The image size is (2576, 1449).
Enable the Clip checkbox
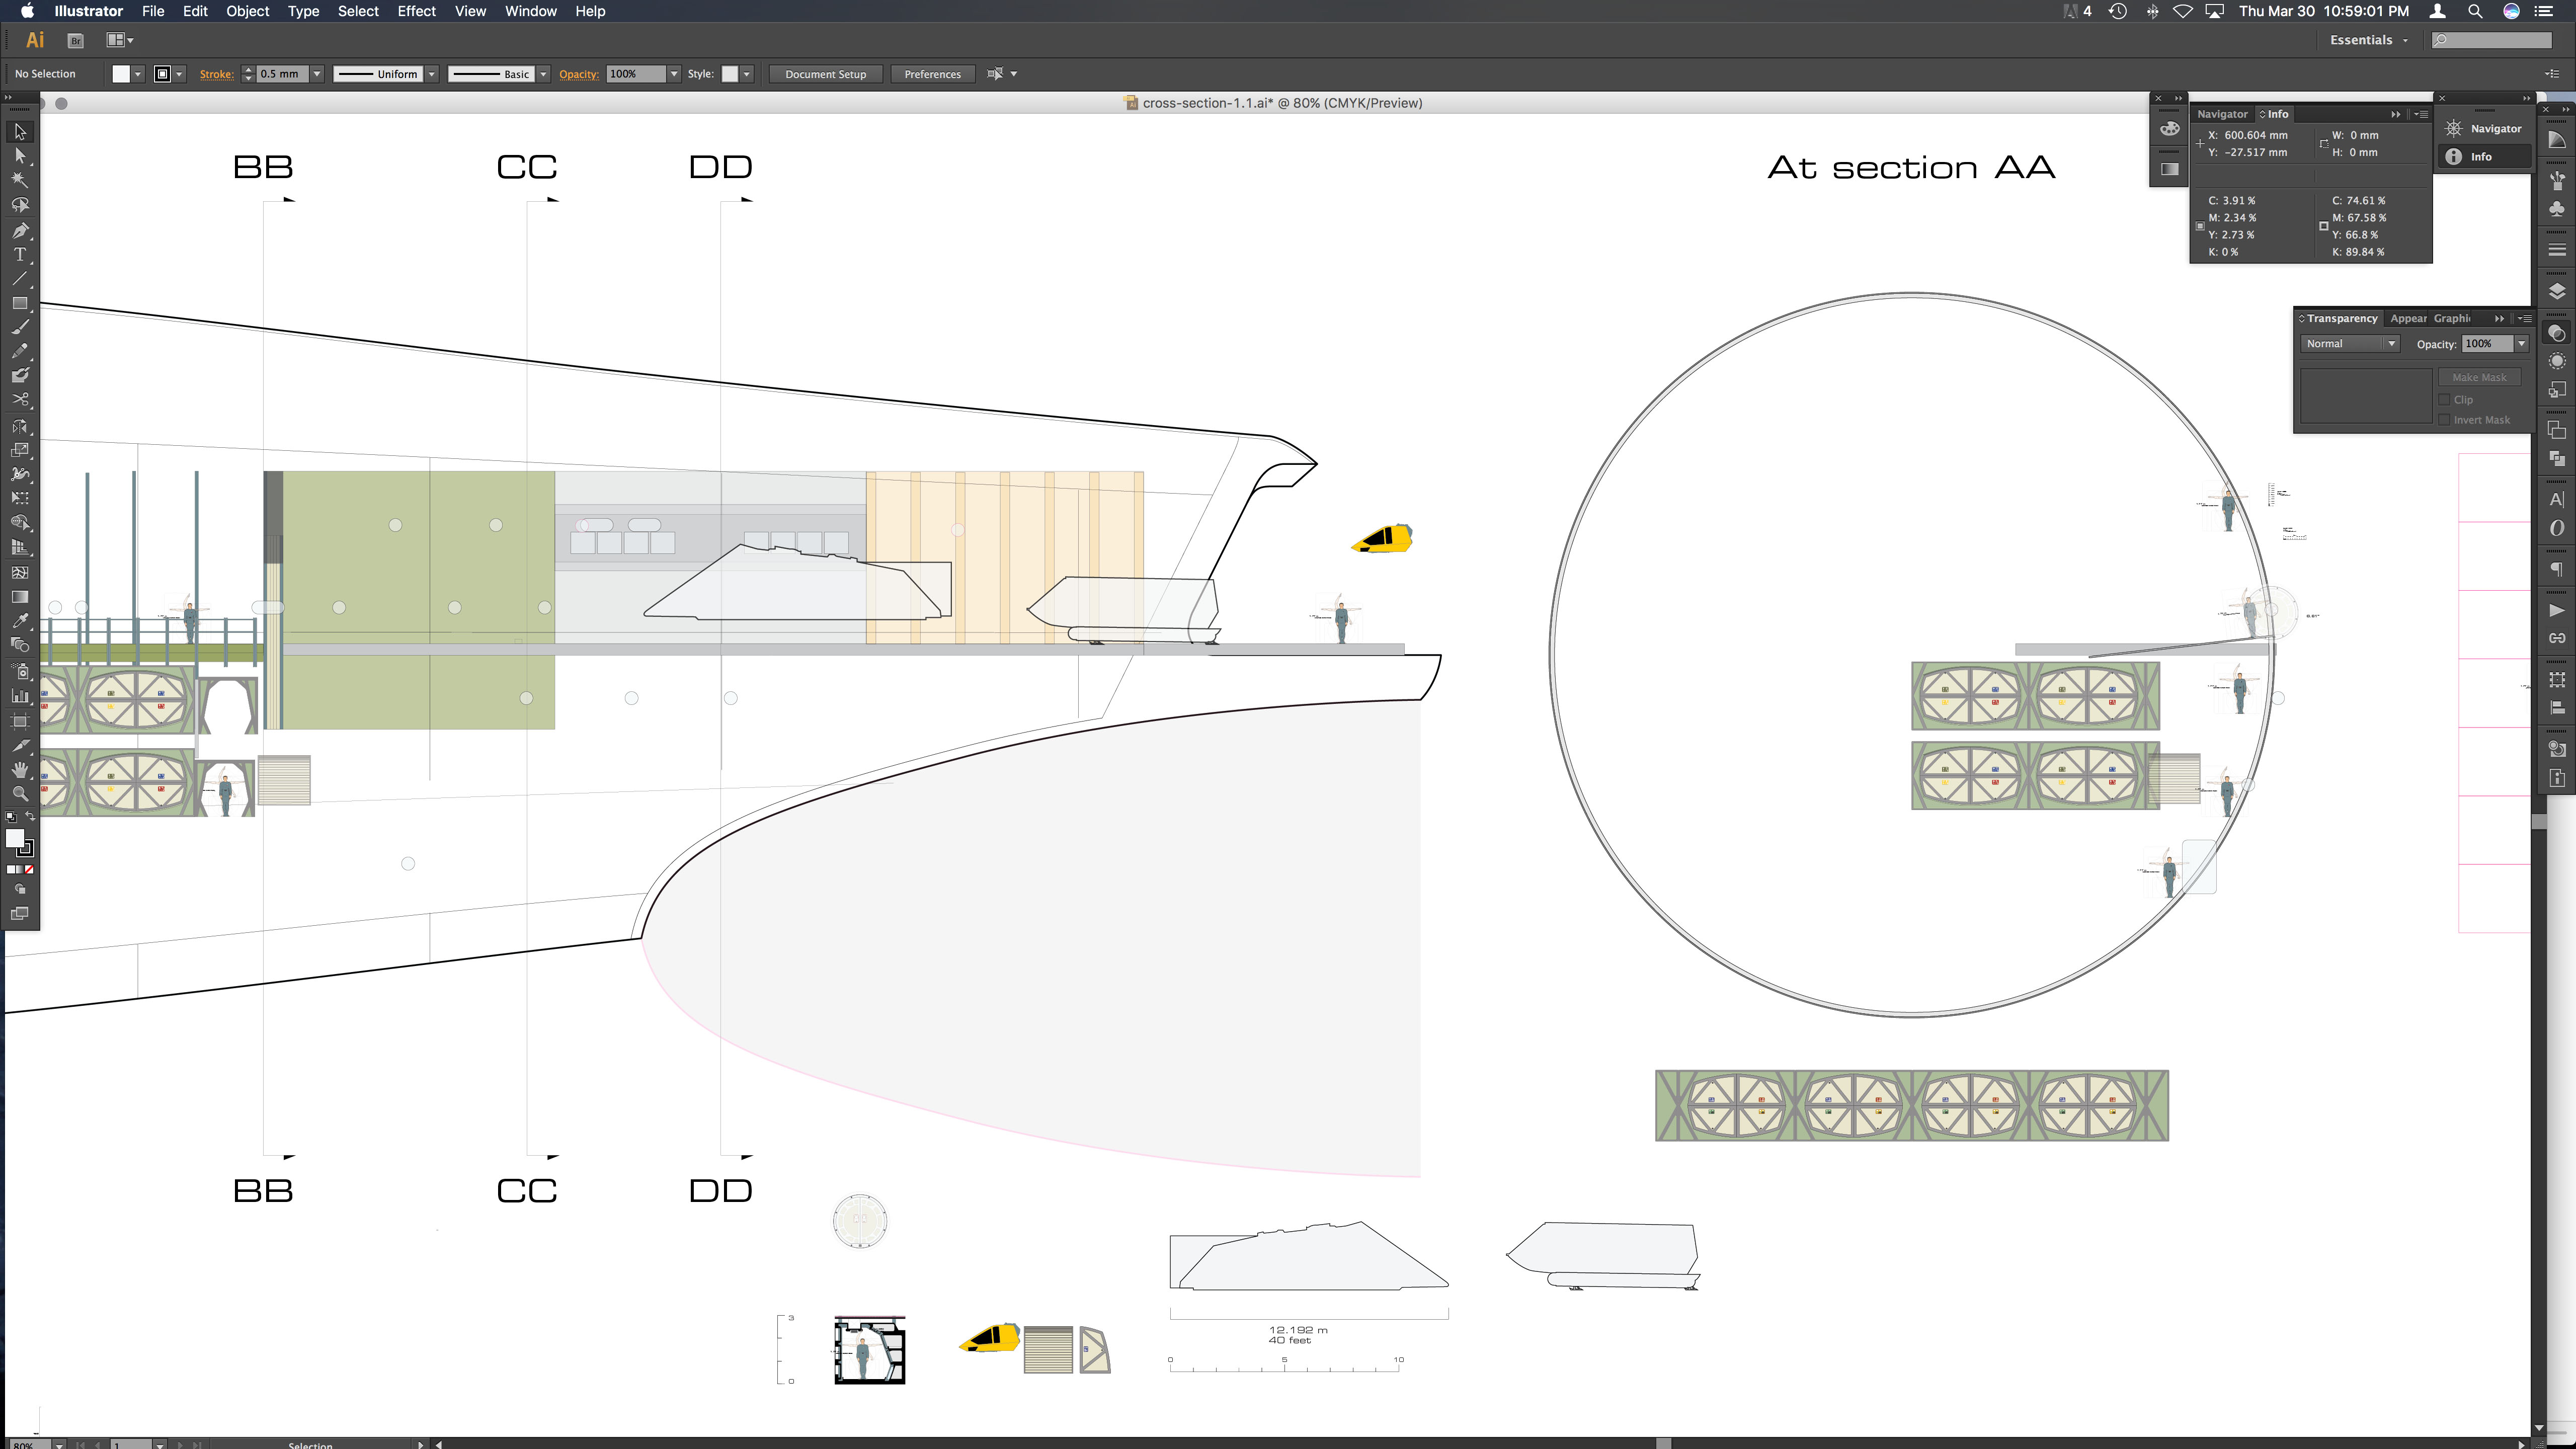coord(2445,399)
